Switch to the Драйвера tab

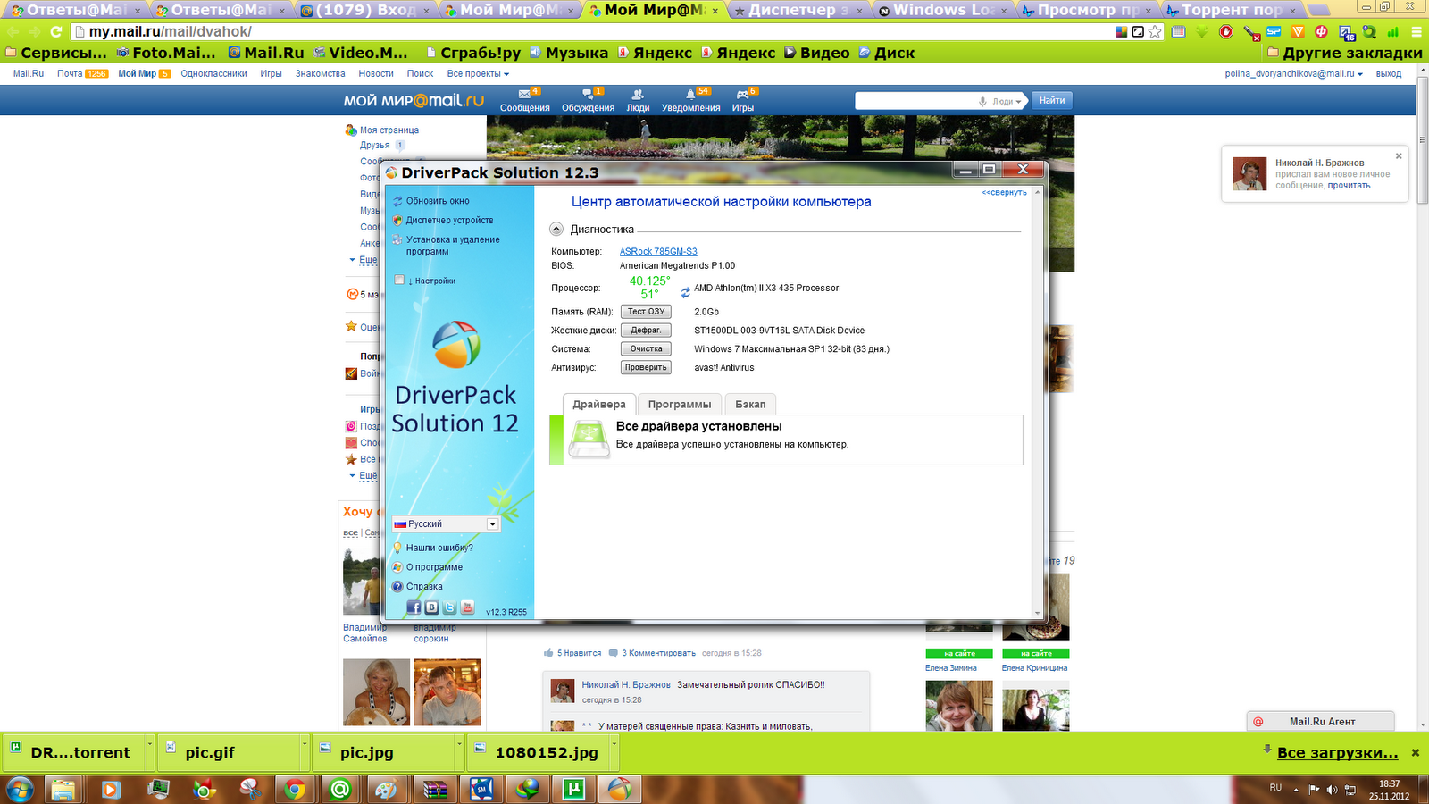coord(598,404)
